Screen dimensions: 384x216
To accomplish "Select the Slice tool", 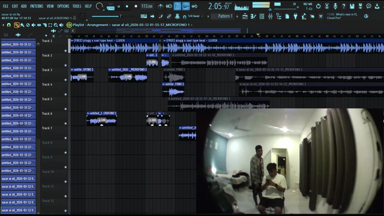I will click(45, 25).
